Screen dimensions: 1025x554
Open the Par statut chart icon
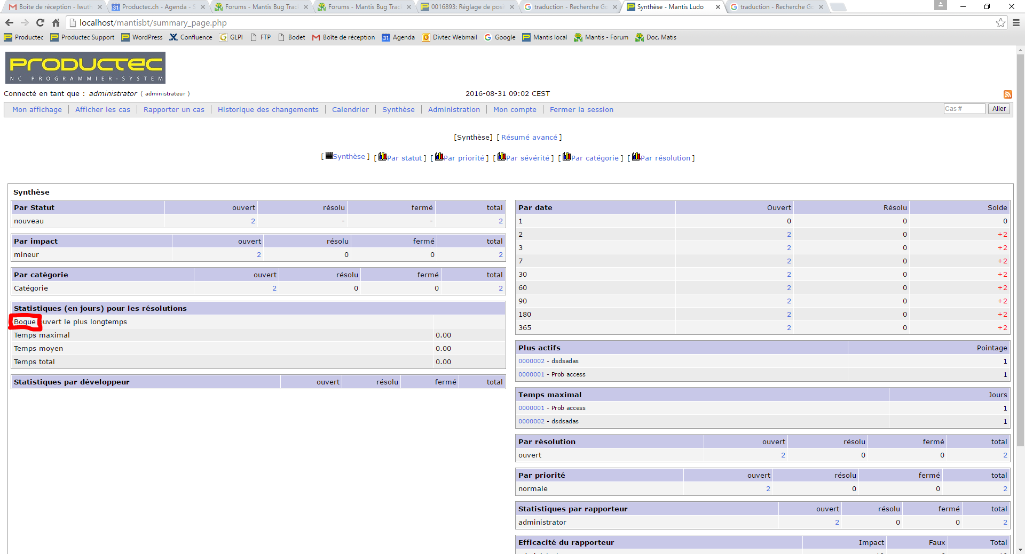tap(382, 157)
